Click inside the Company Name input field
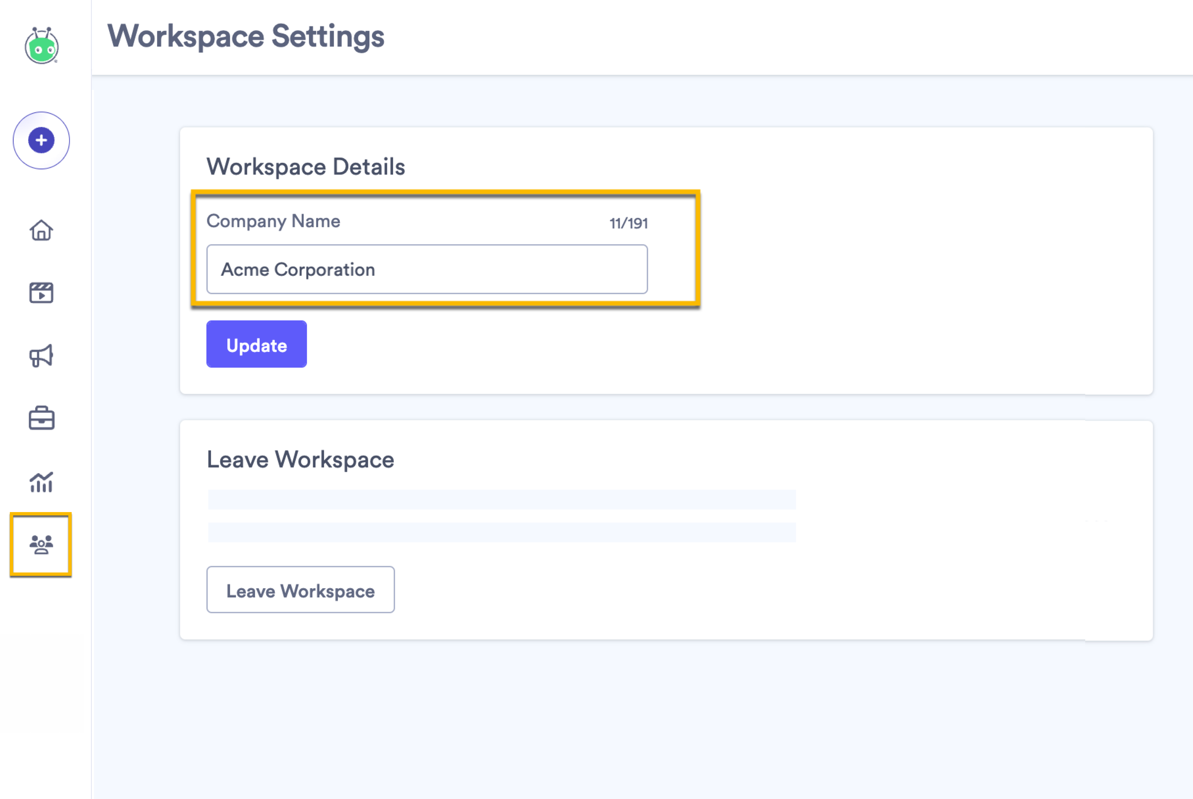The height and width of the screenshot is (799, 1193). point(427,269)
